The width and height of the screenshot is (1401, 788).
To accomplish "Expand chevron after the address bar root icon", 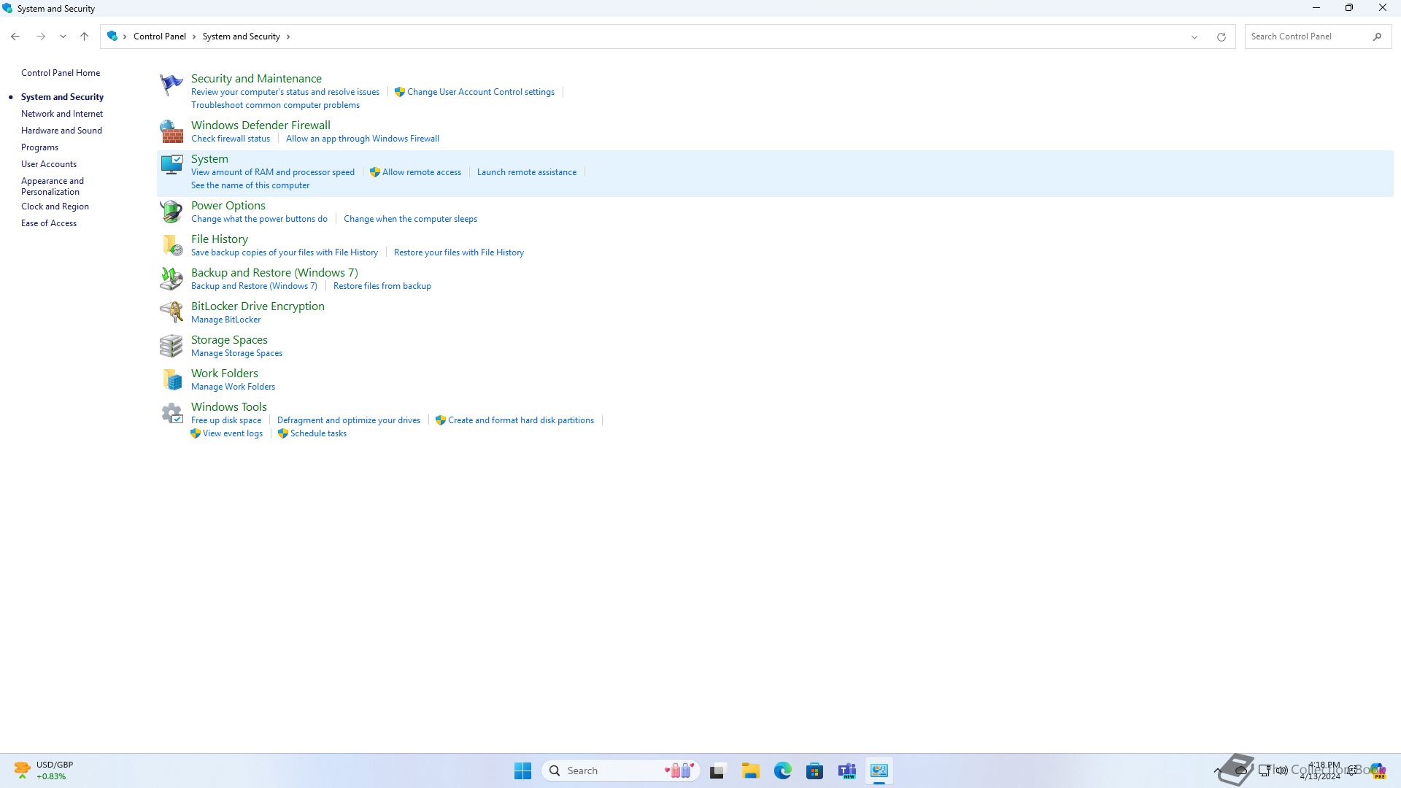I will pyautogui.click(x=126, y=36).
